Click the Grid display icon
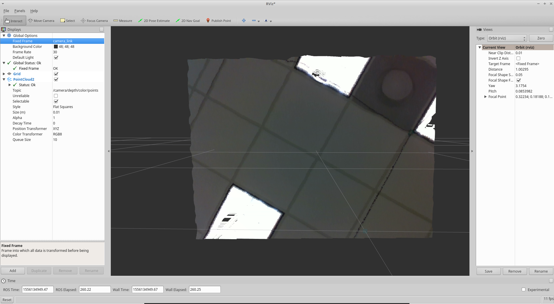Screen dimensions: 554x304 [x=9, y=74]
